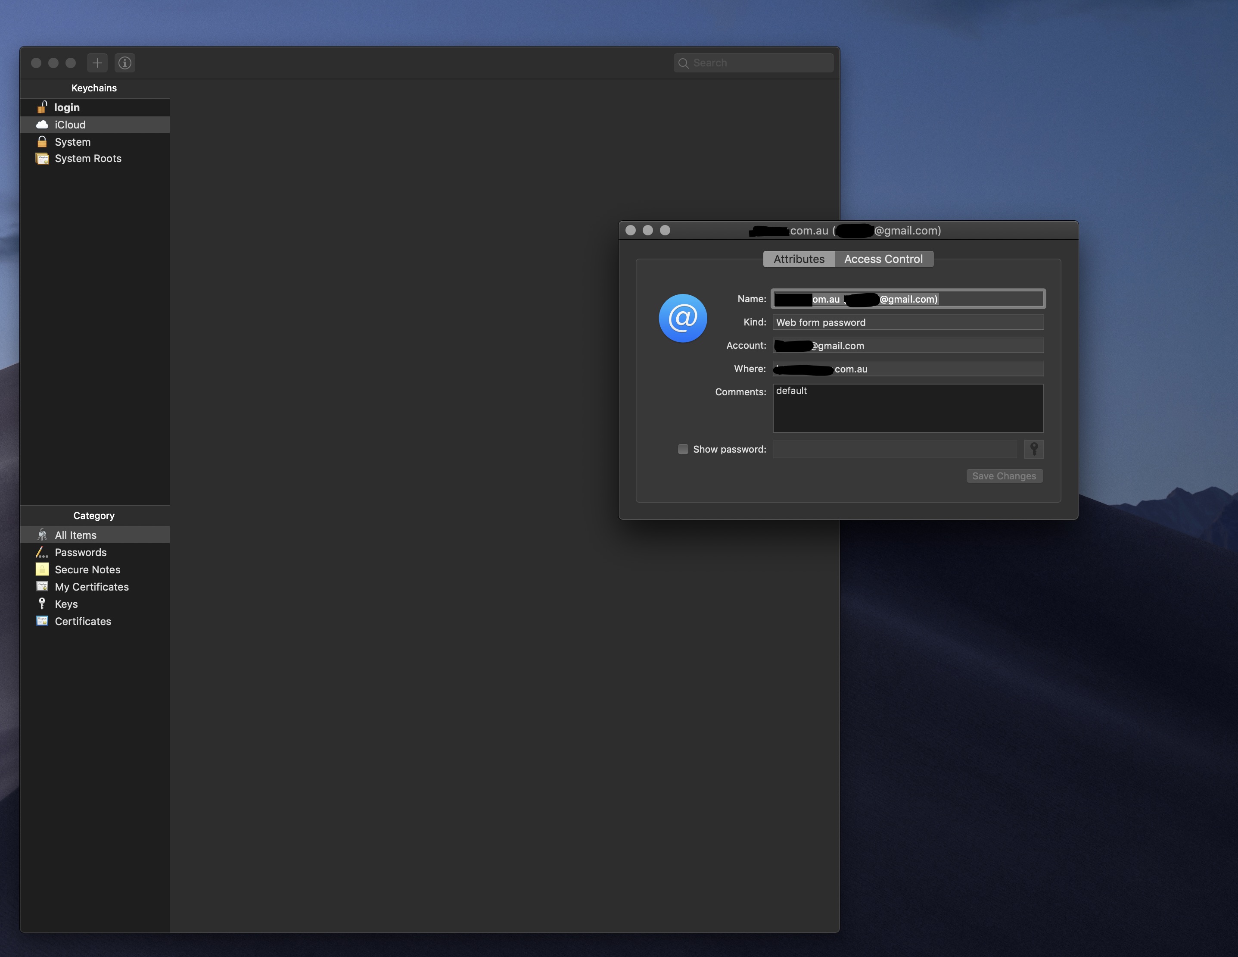
Task: Switch to the Access Control tab
Action: pos(883,259)
